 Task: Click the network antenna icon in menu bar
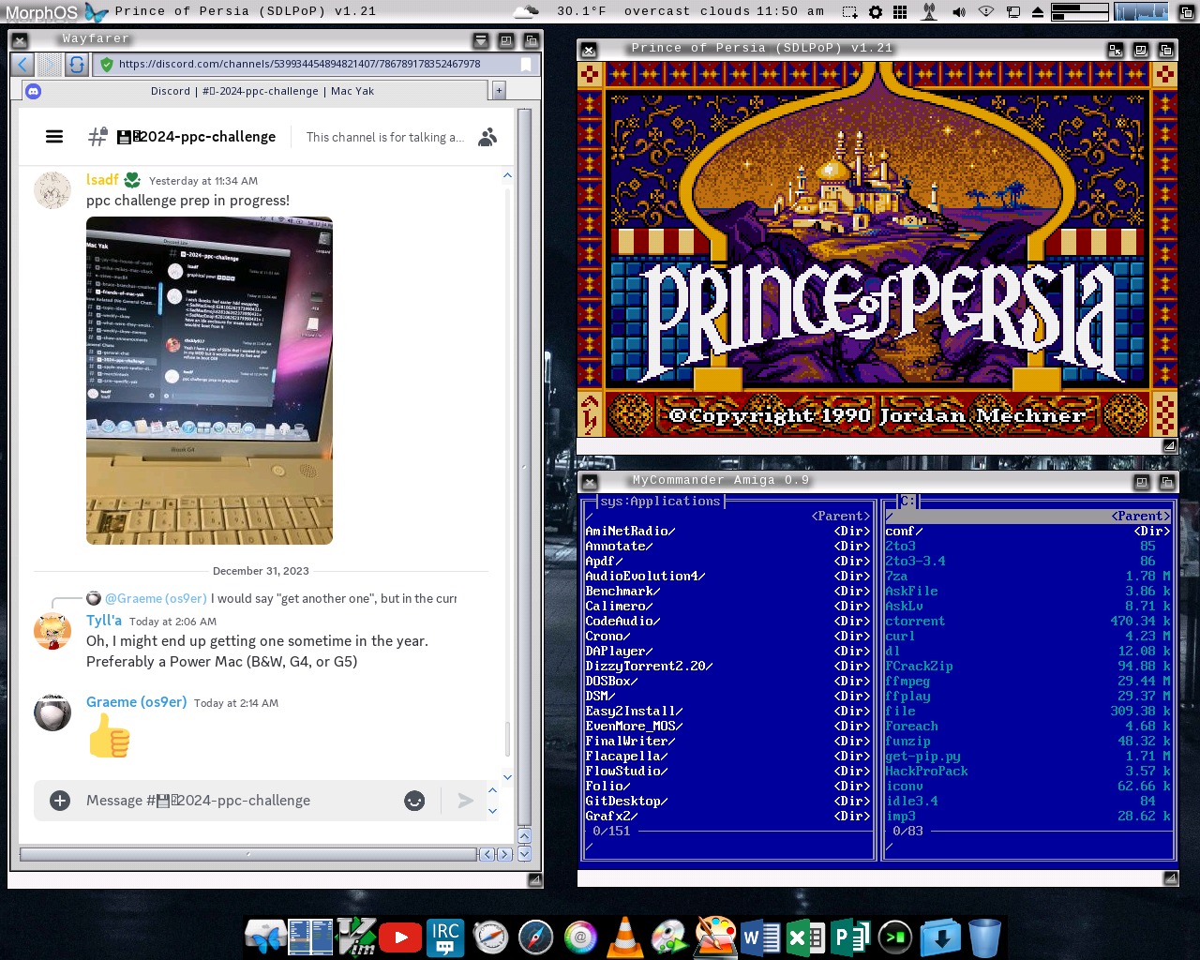click(x=929, y=12)
